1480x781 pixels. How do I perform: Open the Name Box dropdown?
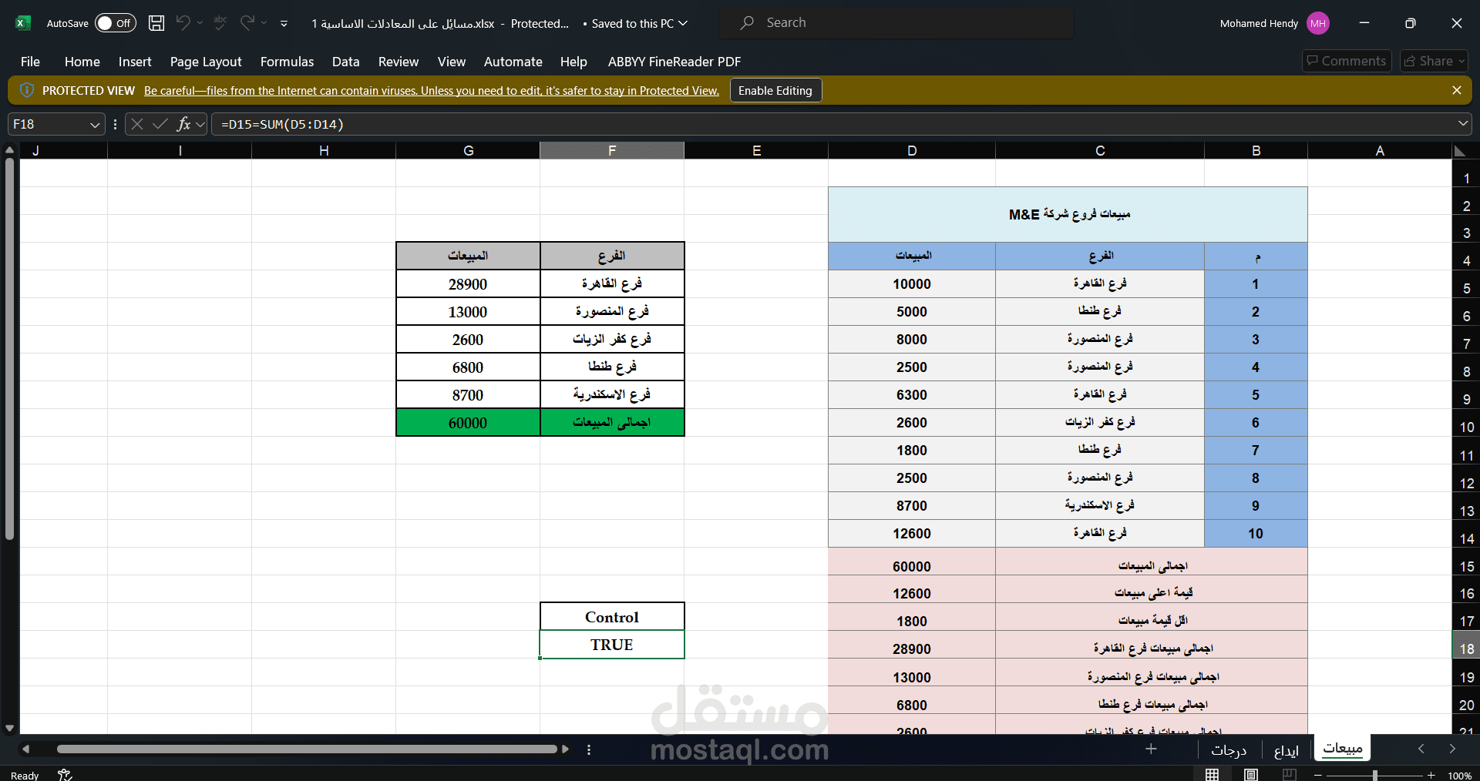click(x=94, y=124)
